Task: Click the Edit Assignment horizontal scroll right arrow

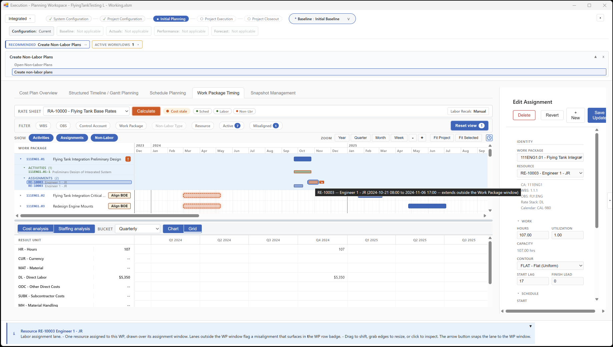Action: (x=603, y=311)
